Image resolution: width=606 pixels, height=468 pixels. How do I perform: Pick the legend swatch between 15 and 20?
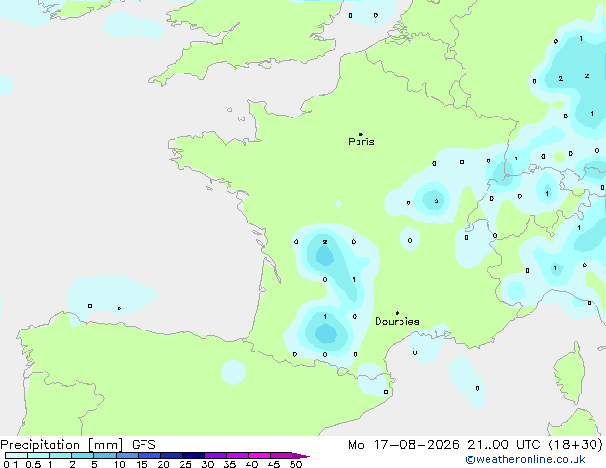(149, 456)
